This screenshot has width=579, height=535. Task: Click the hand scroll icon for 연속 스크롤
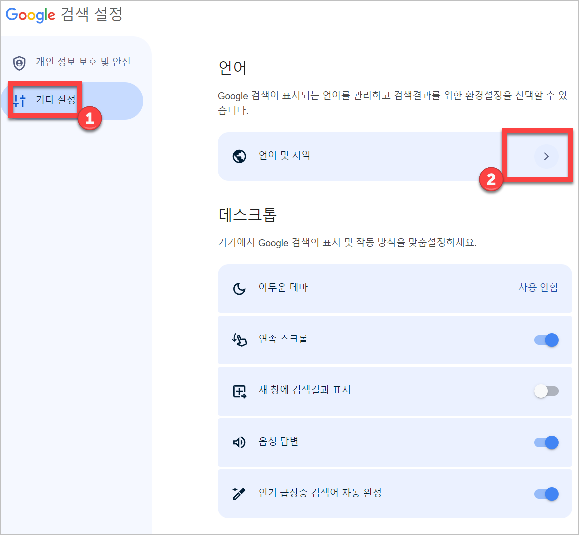tap(239, 340)
